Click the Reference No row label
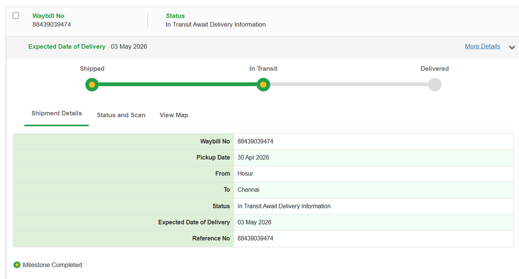 (211, 238)
